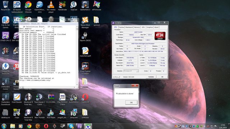Open the tankview folder on the desktop
Image resolution: width=230 pixels, height=129 pixels.
click(85, 114)
